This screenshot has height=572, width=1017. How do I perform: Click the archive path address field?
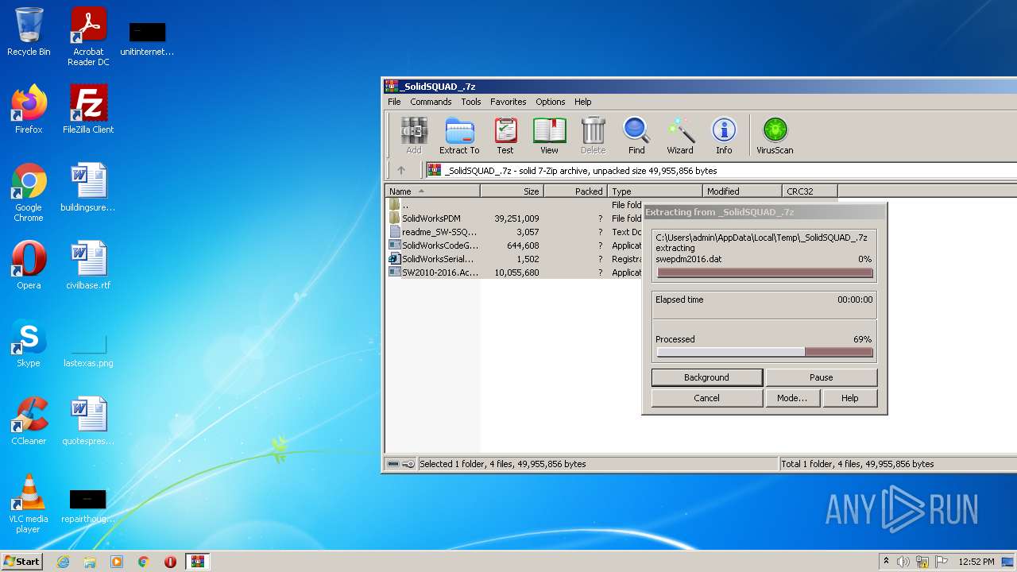point(721,170)
